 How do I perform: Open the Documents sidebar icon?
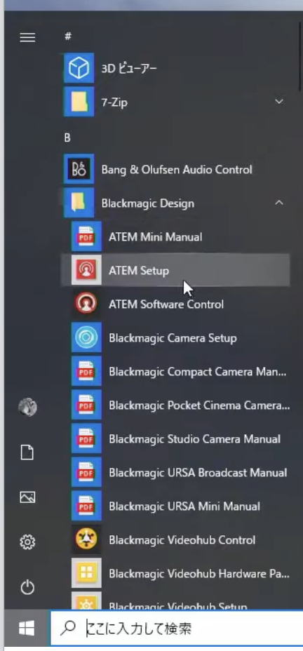tap(27, 452)
